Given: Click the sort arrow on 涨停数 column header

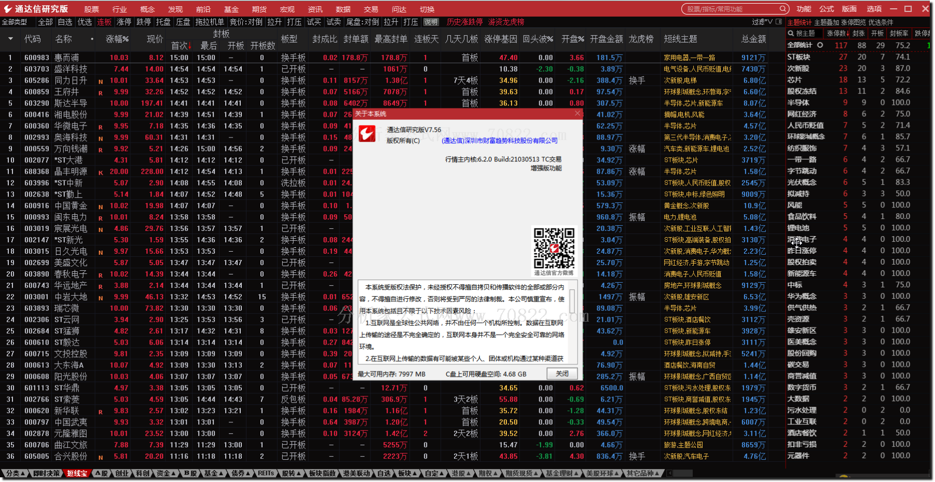Looking at the screenshot, I should 847,33.
